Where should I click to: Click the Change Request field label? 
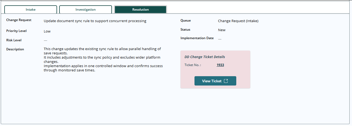tap(19, 20)
